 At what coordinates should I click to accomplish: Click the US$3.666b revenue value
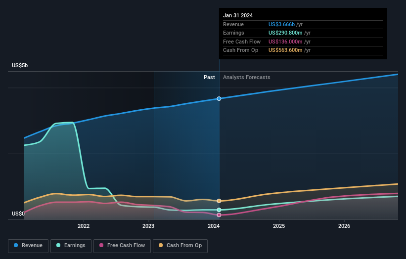281,24
